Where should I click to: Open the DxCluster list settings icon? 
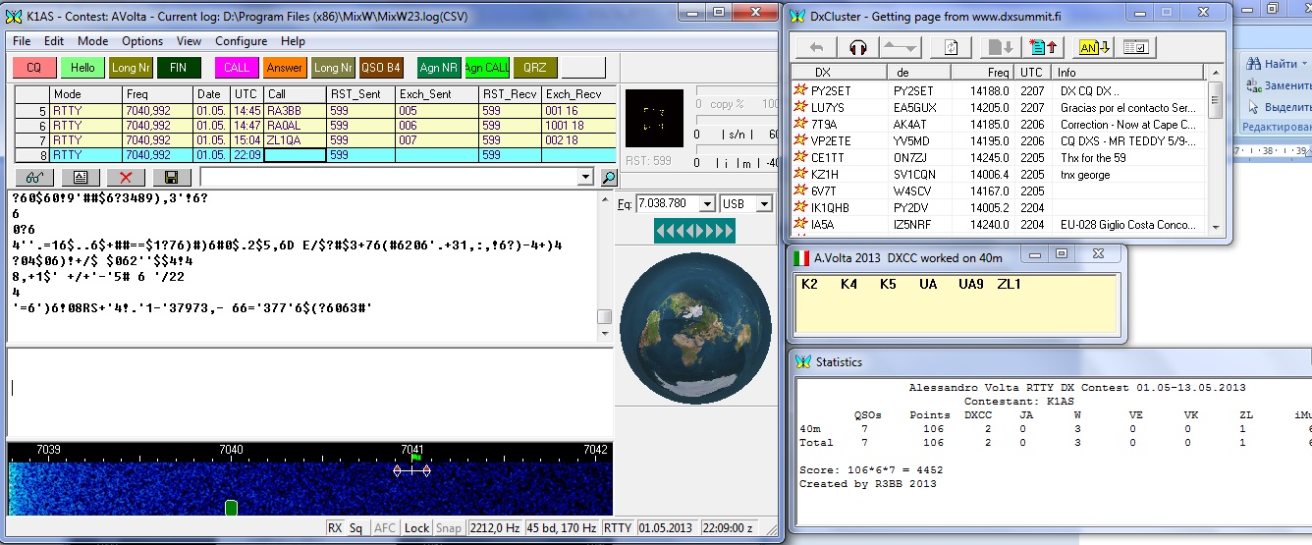(1137, 47)
